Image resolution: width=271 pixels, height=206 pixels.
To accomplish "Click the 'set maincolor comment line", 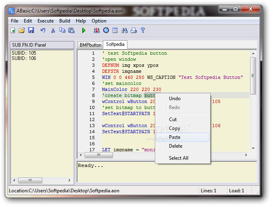I will point(122,83).
